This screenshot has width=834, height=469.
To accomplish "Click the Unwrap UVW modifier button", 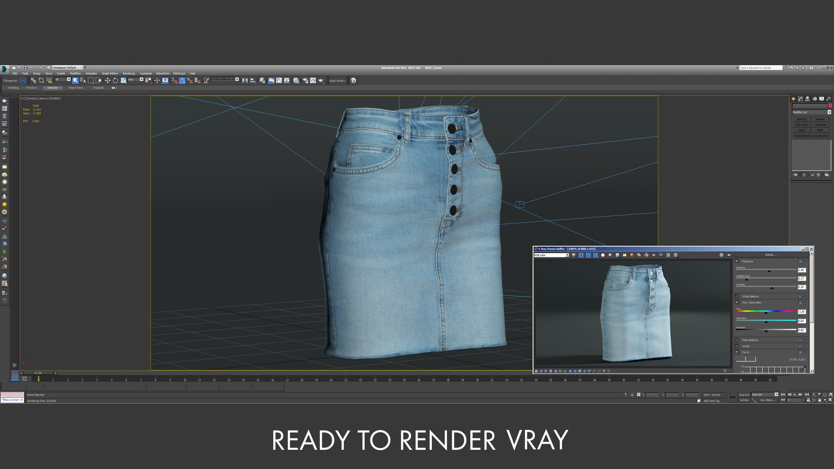I will point(820,135).
